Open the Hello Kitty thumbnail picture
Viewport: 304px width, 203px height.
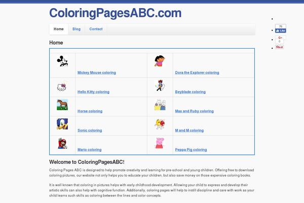click(x=62, y=86)
